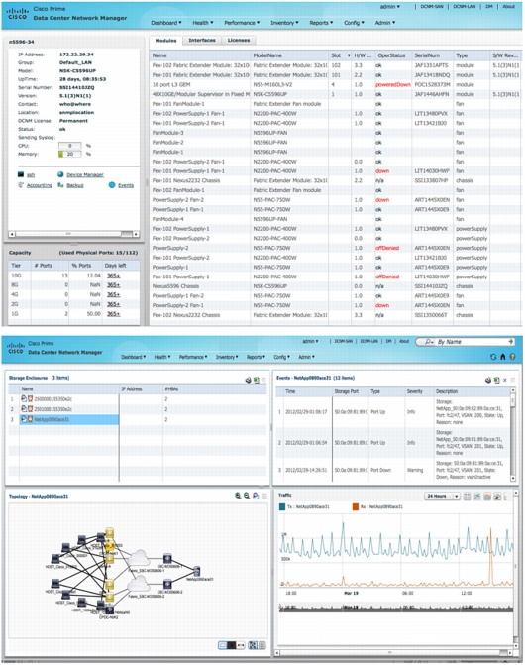Open the help question-mark icon
525x665 pixels.
(x=513, y=357)
